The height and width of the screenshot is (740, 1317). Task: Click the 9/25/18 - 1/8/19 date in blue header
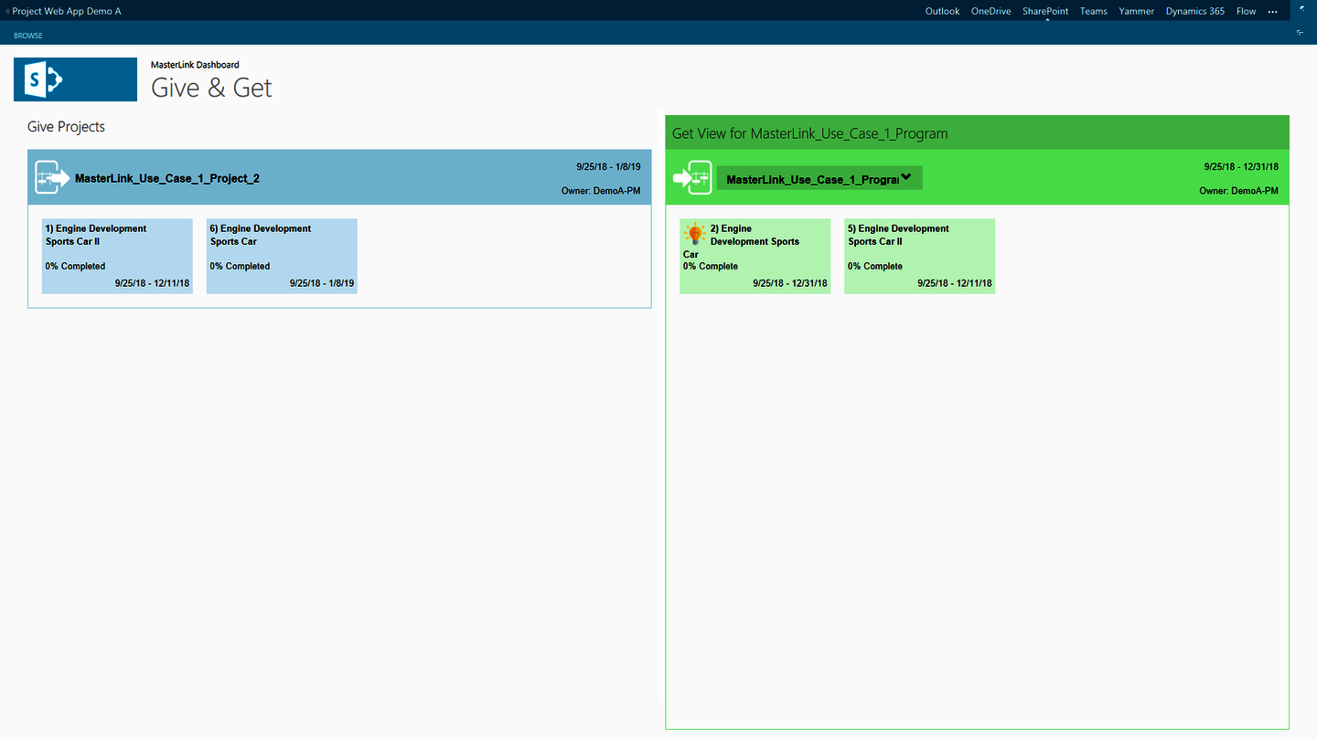608,167
